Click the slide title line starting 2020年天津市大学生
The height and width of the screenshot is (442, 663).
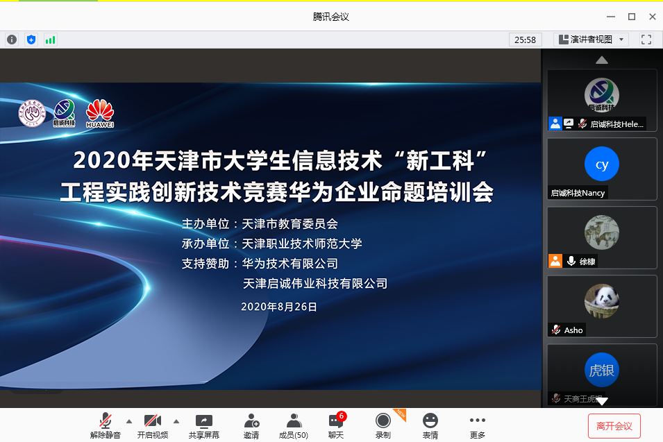click(280, 160)
